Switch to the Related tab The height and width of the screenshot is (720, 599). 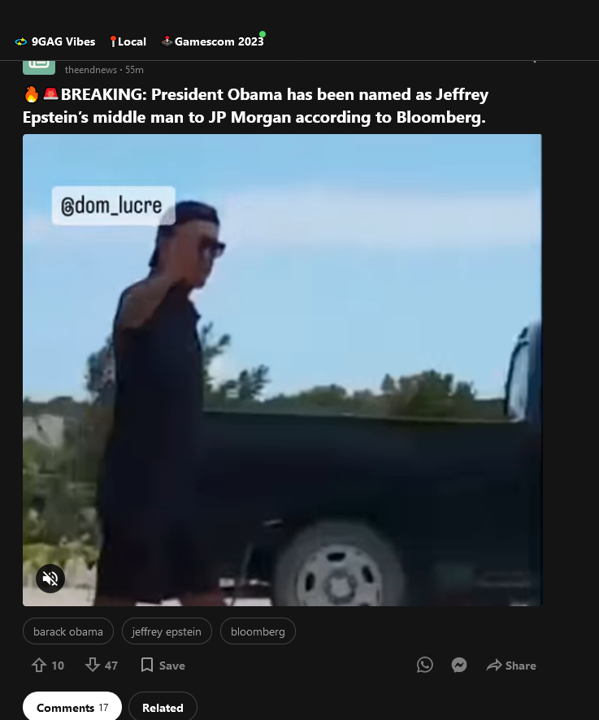click(x=163, y=707)
